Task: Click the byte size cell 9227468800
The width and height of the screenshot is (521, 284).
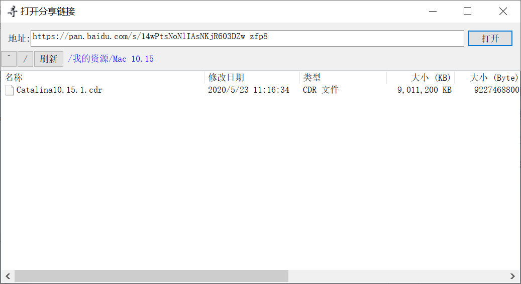Action: pyautogui.click(x=496, y=90)
